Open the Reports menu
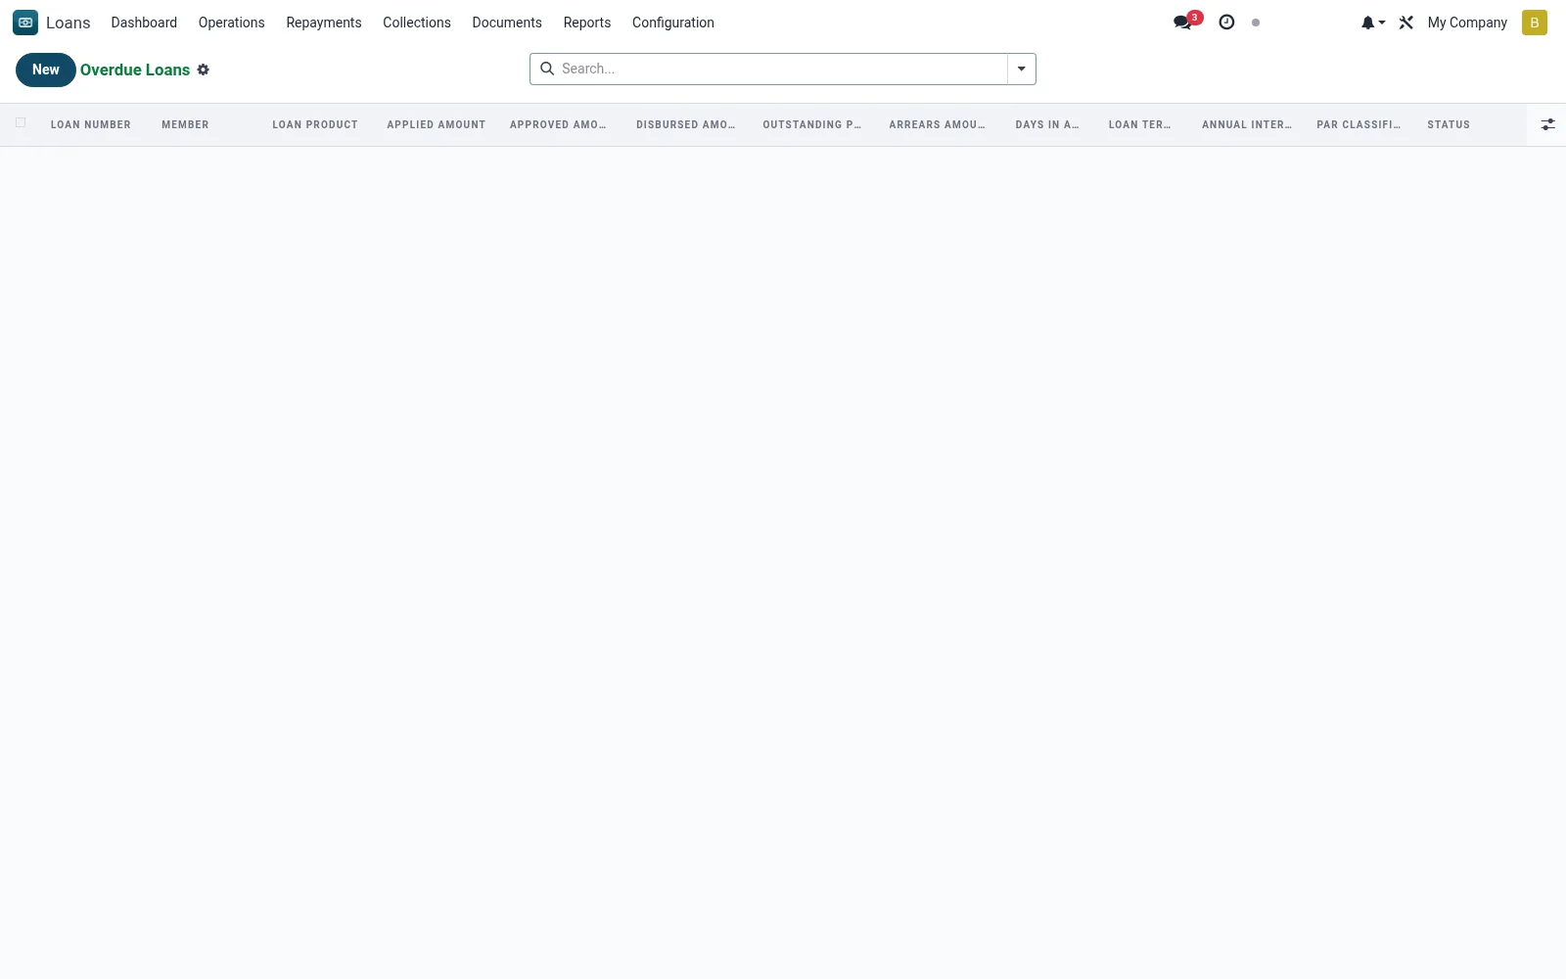 (587, 23)
